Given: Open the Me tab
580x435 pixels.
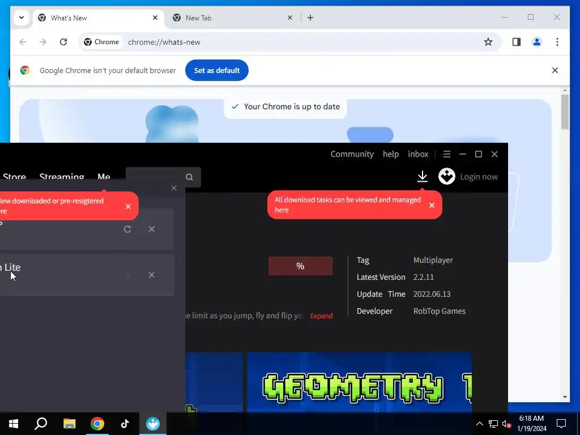Looking at the screenshot, I should tap(104, 177).
